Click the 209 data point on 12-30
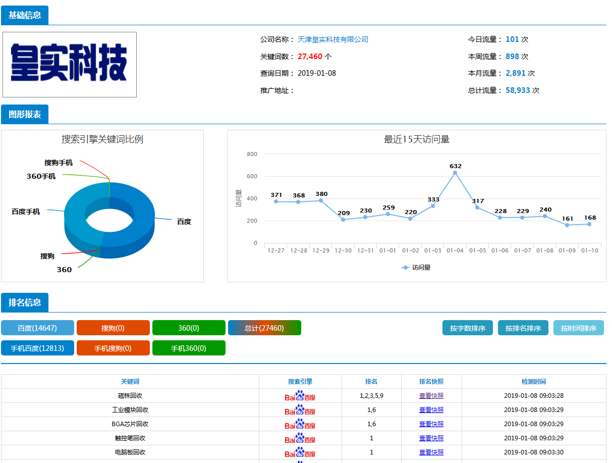Viewport: 612px width, 463px height. (x=343, y=220)
